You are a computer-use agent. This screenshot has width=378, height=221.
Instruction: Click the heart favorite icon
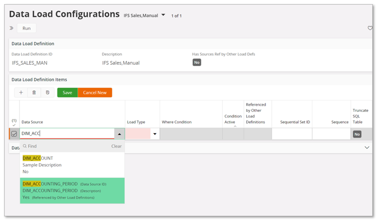(x=370, y=28)
